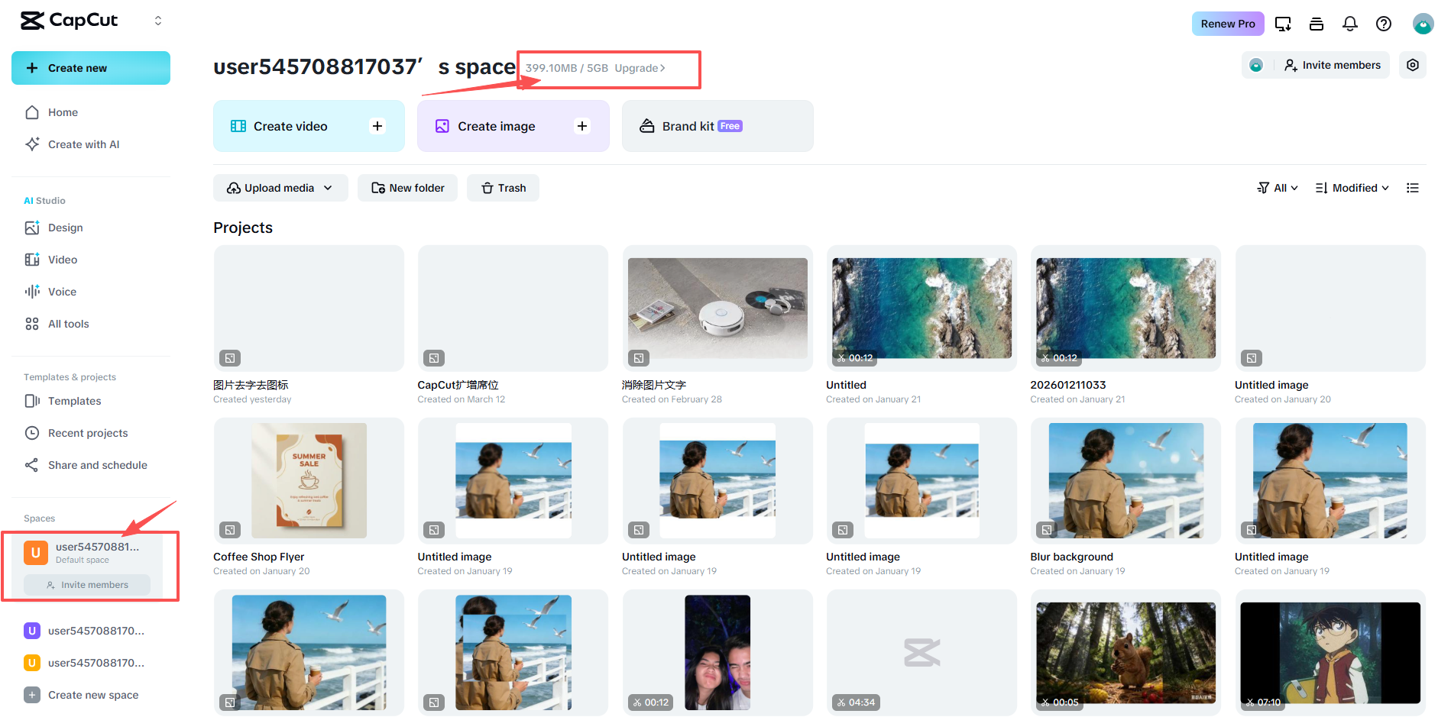Open the 消除图片文字 project thumbnail
This screenshot has width=1451, height=717.
click(x=717, y=308)
